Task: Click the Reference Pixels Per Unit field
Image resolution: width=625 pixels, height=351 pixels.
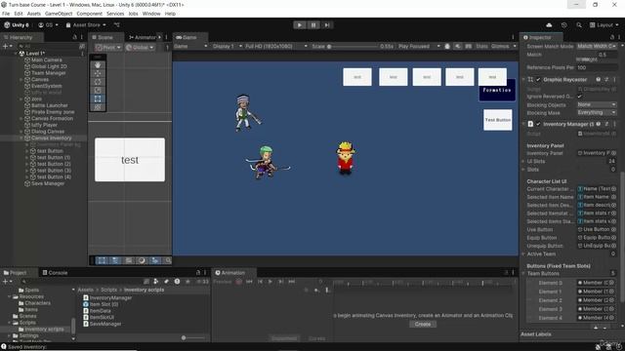Action: pos(597,67)
